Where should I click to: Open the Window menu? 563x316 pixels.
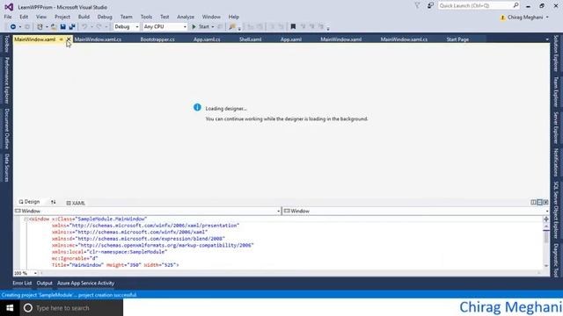(211, 17)
